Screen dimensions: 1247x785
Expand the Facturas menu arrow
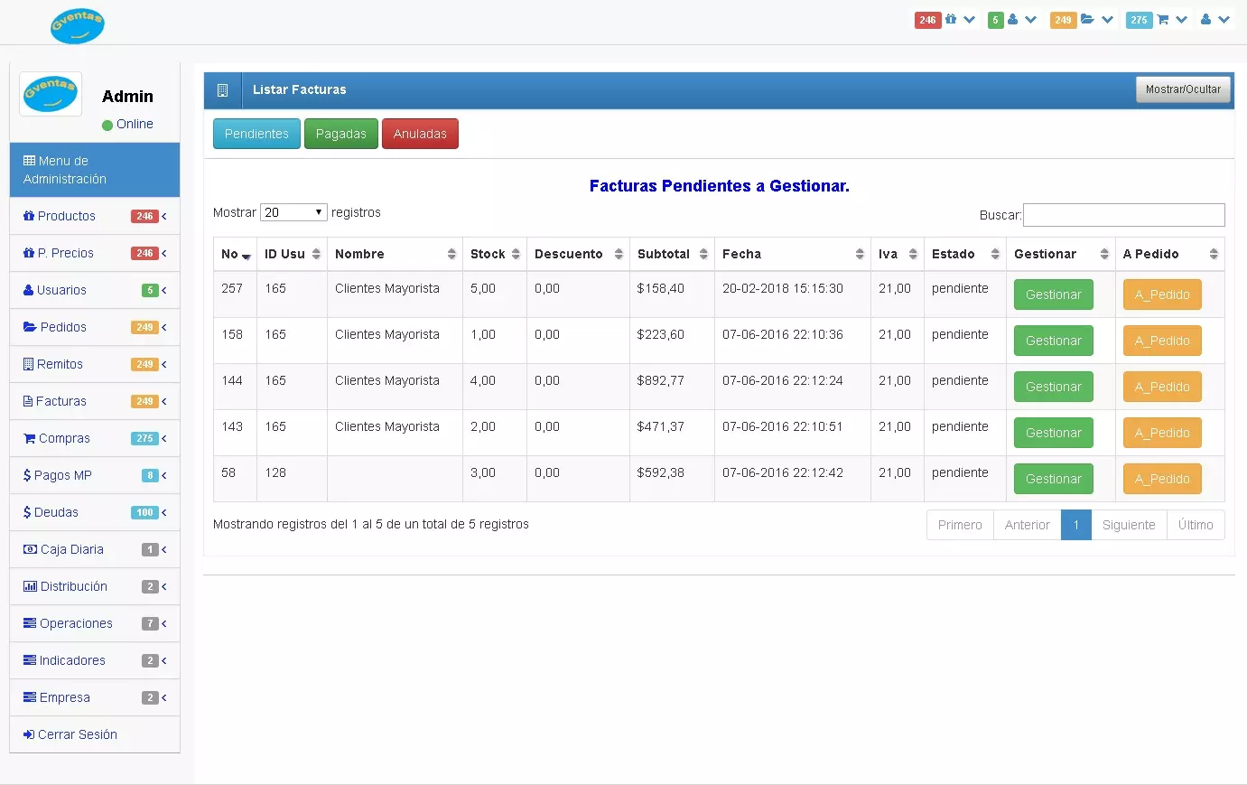pyautogui.click(x=164, y=401)
